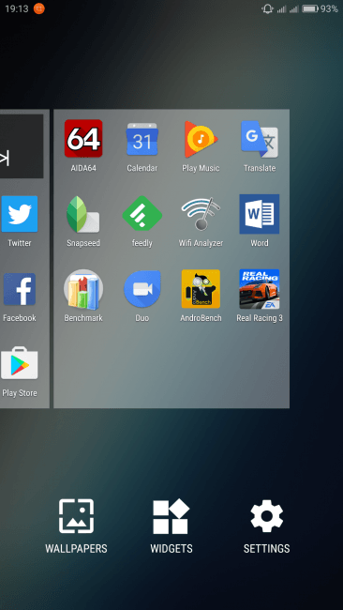Choose the Wallpapers option
The image size is (343, 610).
point(76,526)
